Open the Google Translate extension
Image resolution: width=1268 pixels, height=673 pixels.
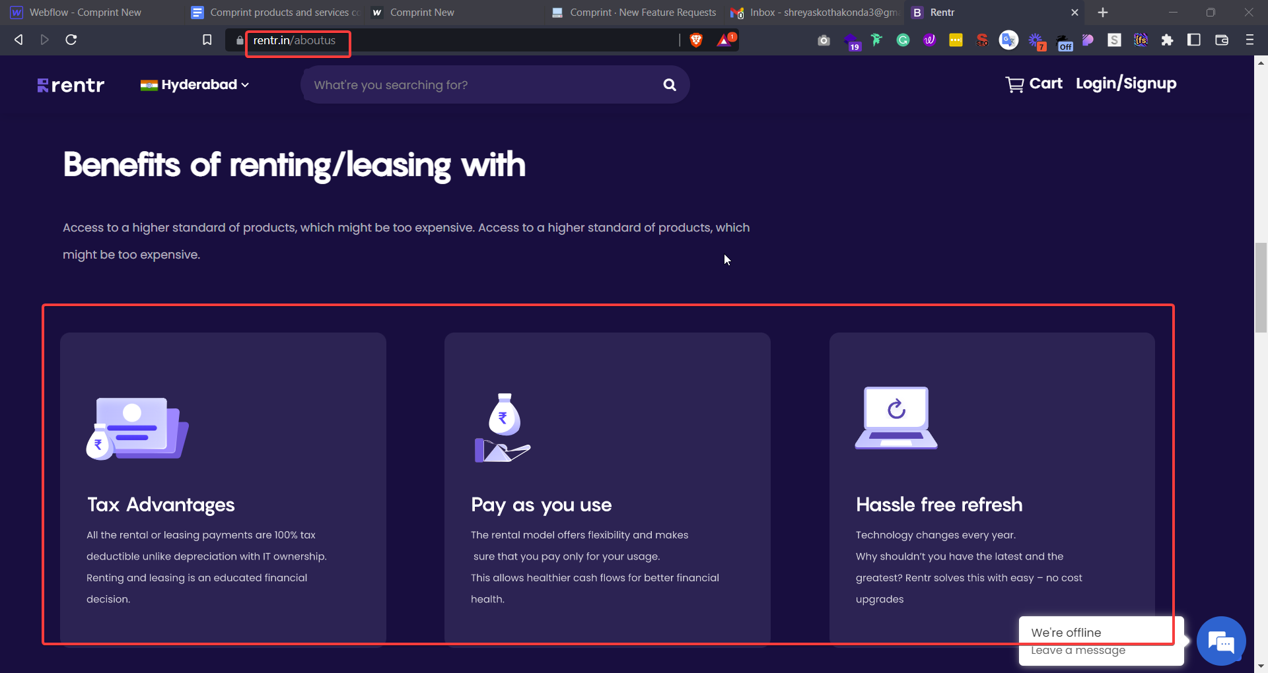point(1008,40)
